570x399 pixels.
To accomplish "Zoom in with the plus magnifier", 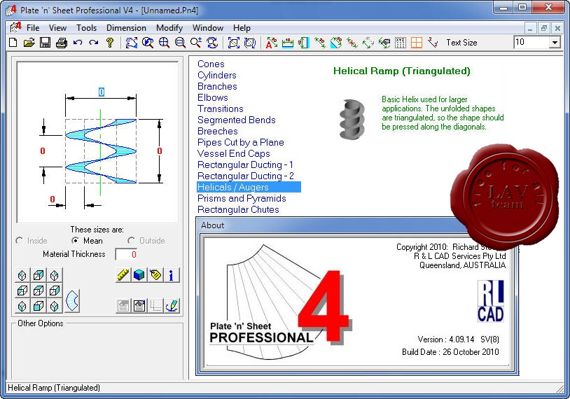I will pyautogui.click(x=164, y=43).
